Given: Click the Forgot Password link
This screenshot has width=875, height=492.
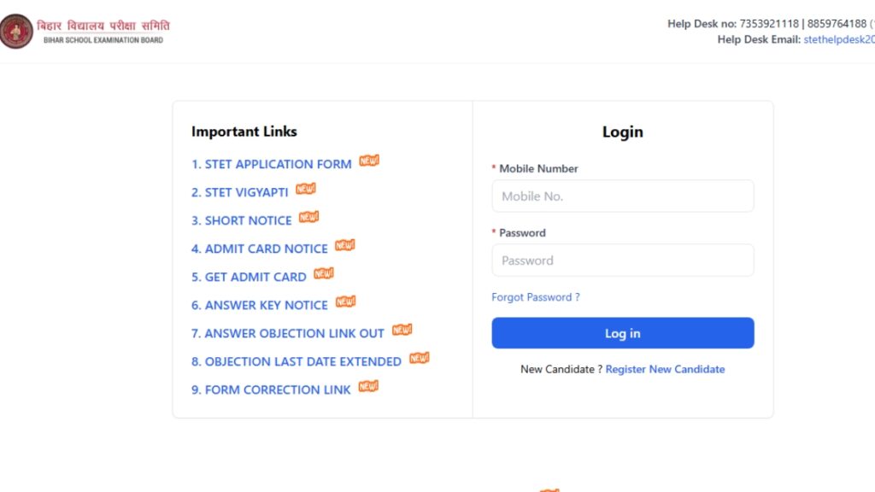Looking at the screenshot, I should [x=536, y=296].
